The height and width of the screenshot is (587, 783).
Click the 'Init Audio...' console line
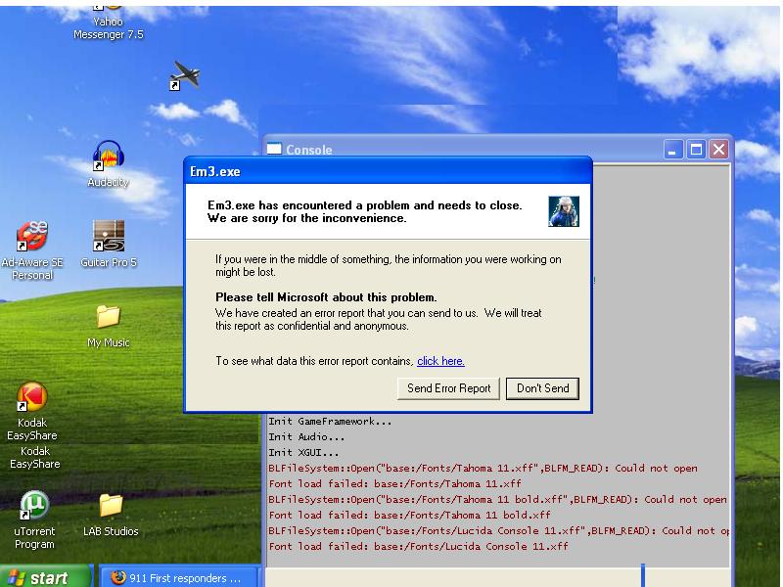tap(306, 436)
